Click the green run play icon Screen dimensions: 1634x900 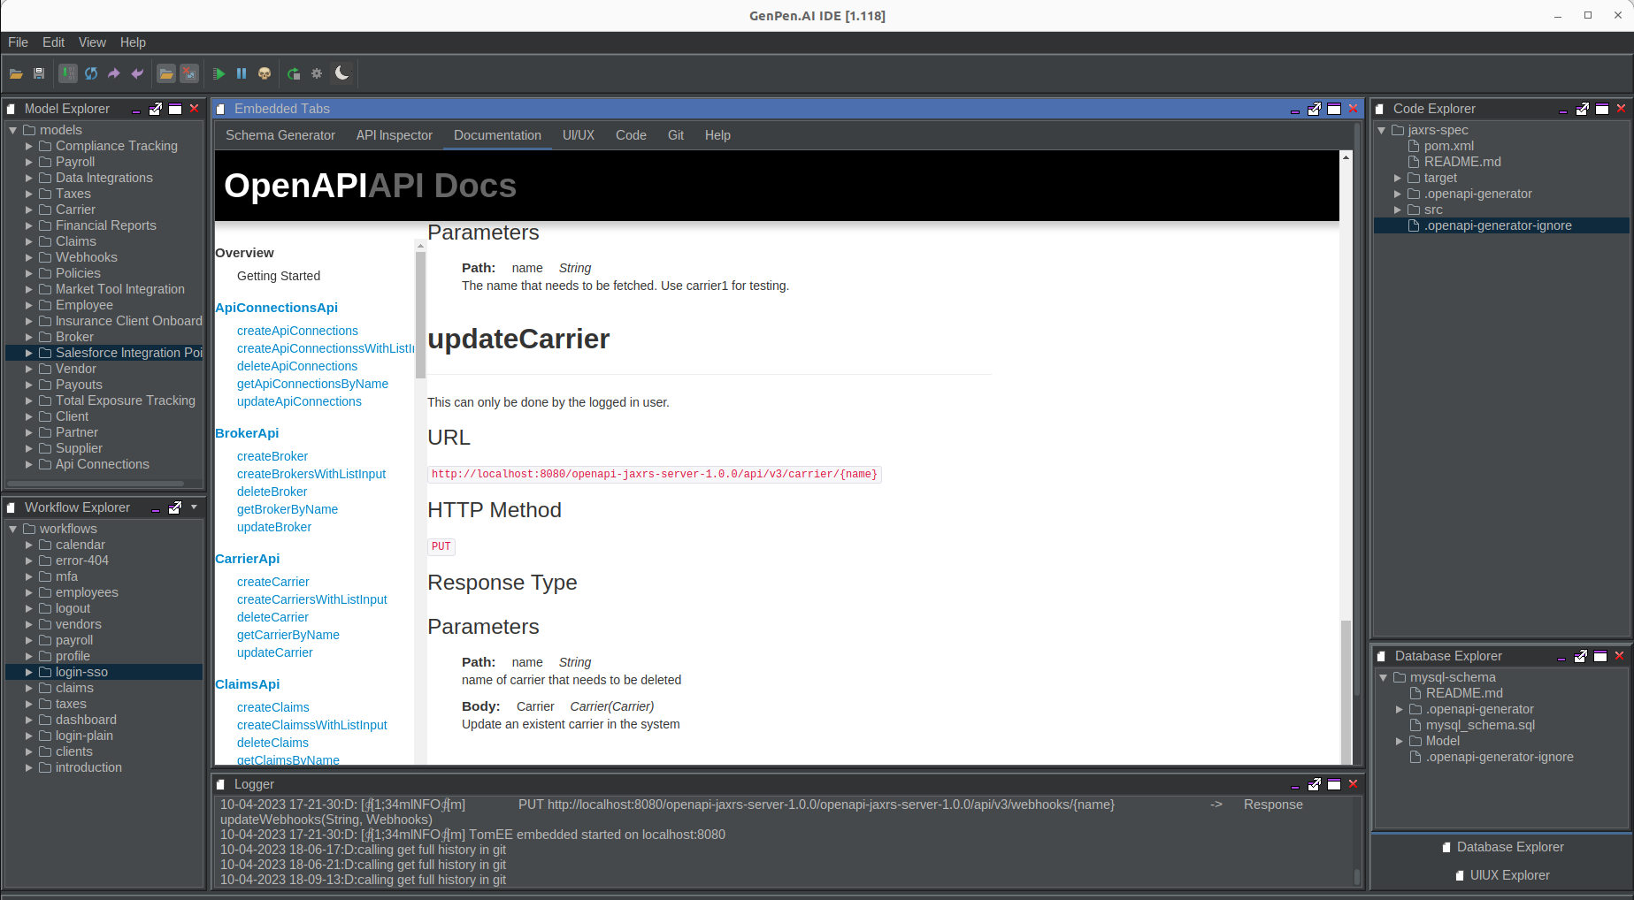(x=219, y=73)
